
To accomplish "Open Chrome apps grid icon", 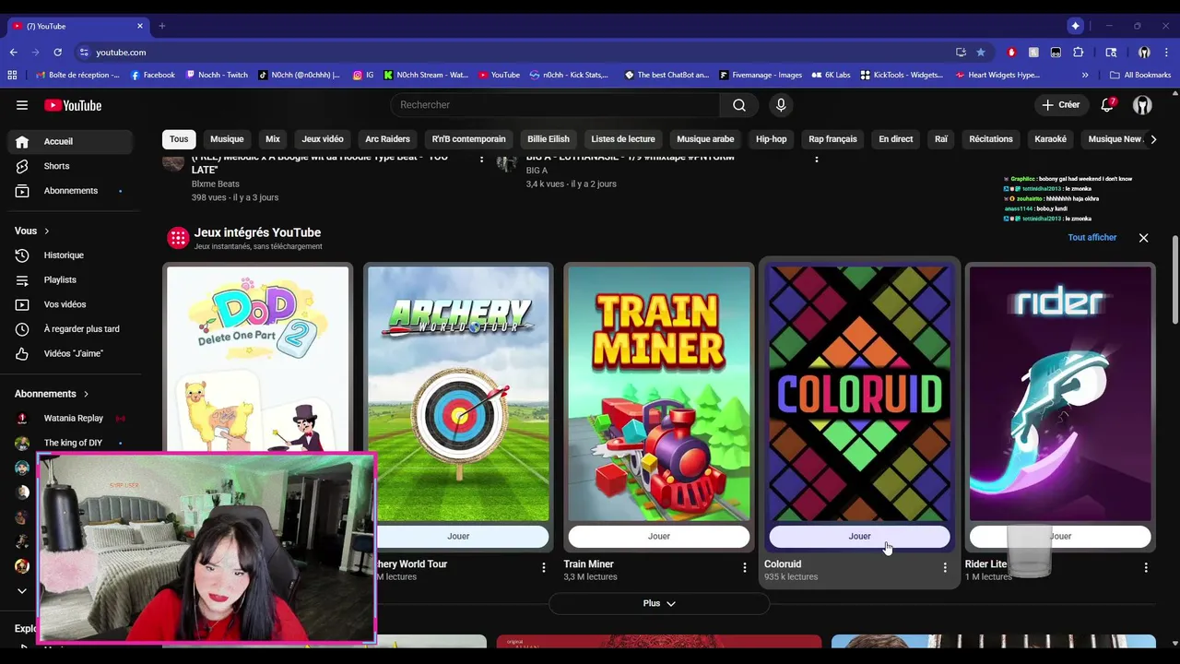I will click(13, 75).
